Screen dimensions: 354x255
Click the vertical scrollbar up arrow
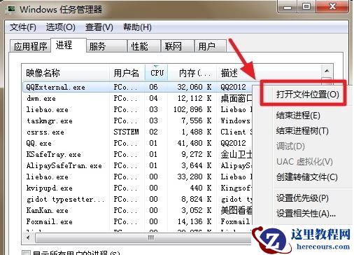(x=327, y=71)
